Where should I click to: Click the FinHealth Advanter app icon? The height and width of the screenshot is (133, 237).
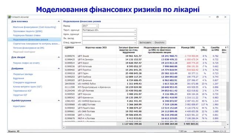tap(9, 17)
